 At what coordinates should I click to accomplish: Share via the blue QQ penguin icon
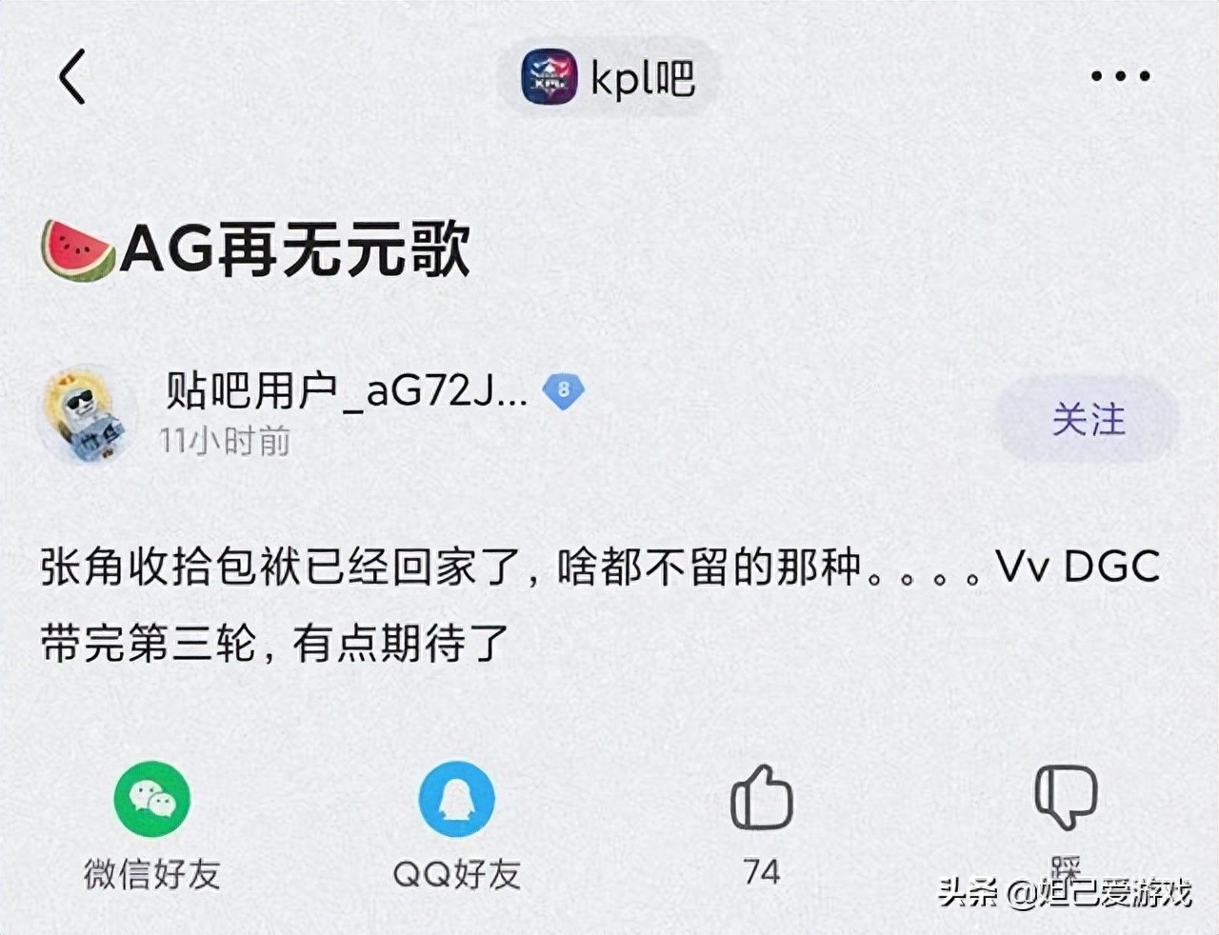point(457,799)
